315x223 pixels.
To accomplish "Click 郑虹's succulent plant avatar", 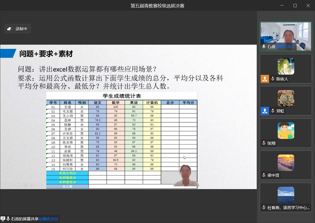I will tap(285, 98).
